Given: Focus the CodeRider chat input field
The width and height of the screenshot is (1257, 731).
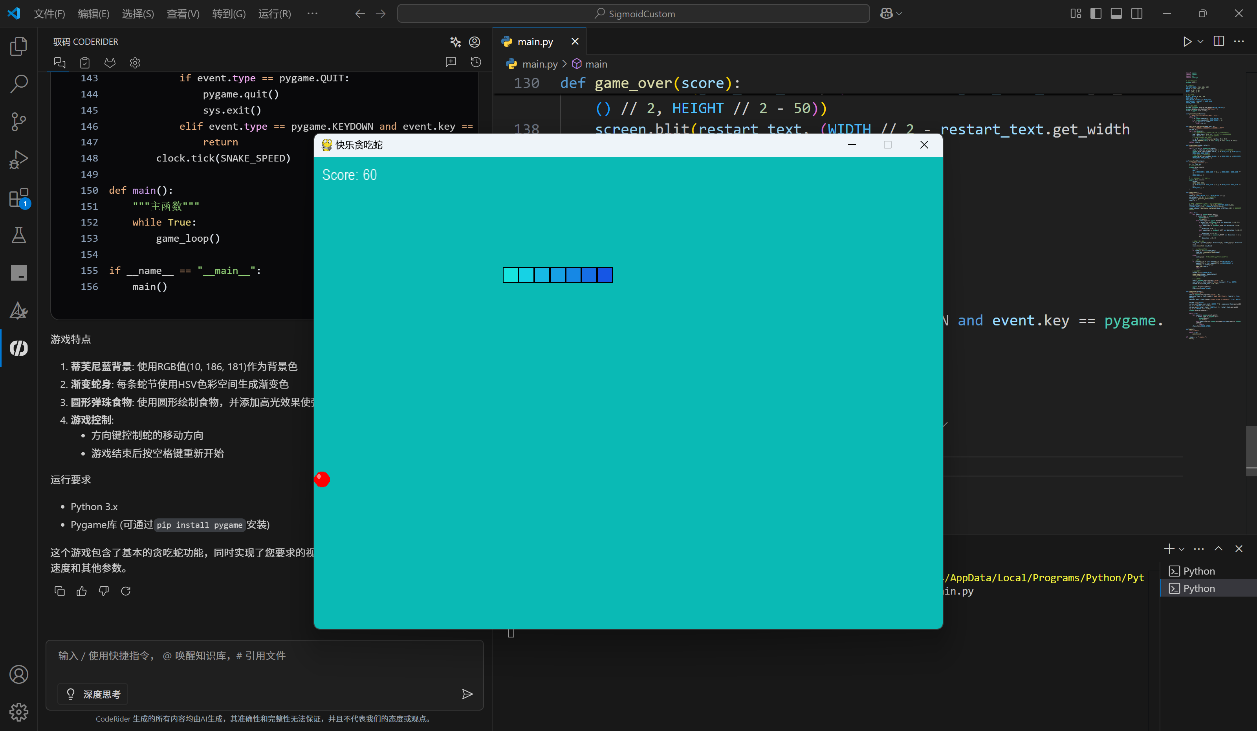Looking at the screenshot, I should (x=265, y=656).
